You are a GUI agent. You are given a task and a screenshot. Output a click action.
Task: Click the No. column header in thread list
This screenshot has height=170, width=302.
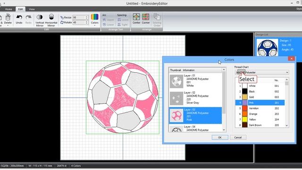click(277, 80)
